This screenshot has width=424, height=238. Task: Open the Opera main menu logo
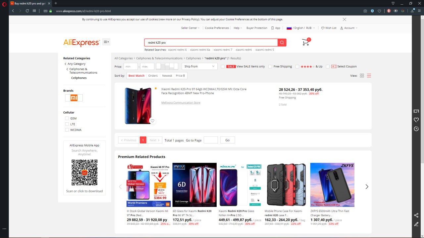coord(4,4)
